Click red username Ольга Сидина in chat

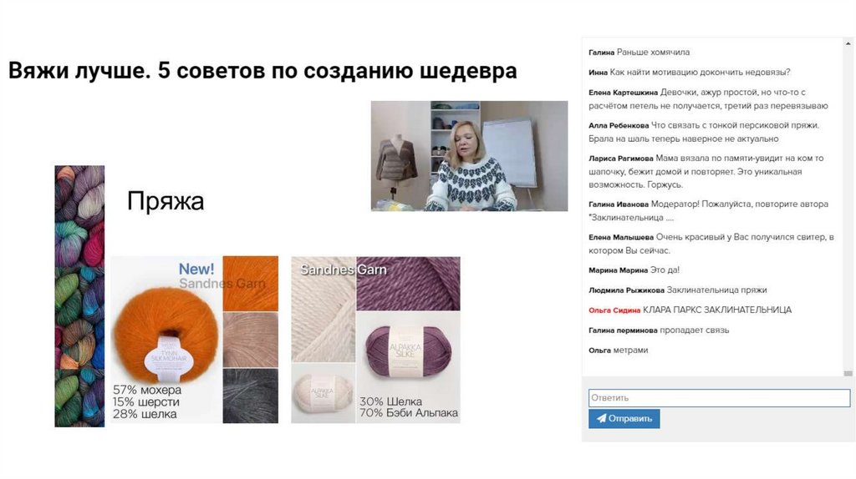pyautogui.click(x=614, y=310)
